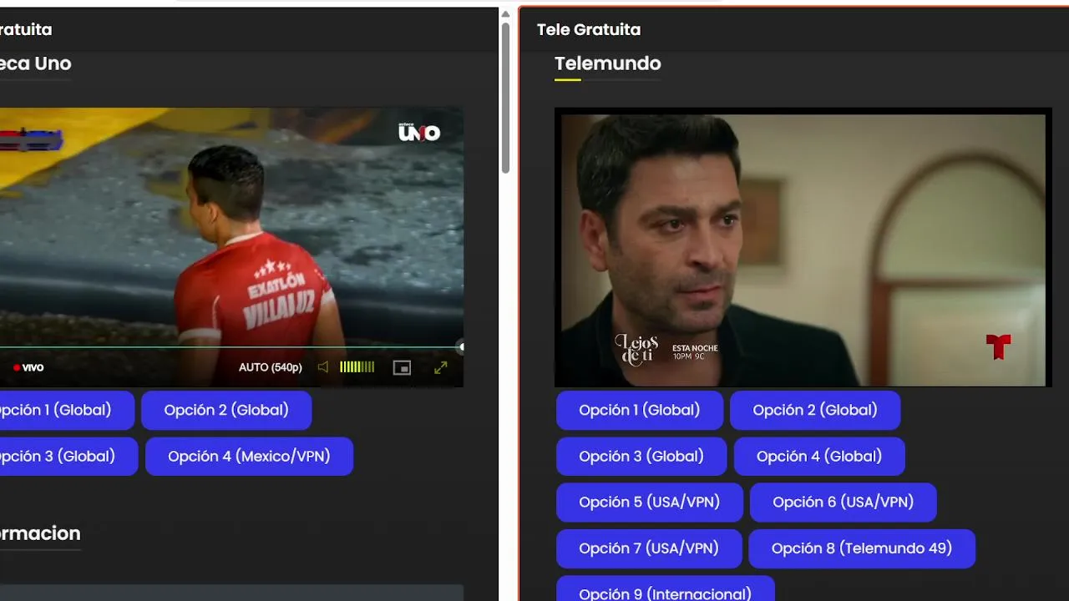The width and height of the screenshot is (1069, 601).
Task: Select Opción 4 (Global) under Telemundo
Action: pos(819,456)
